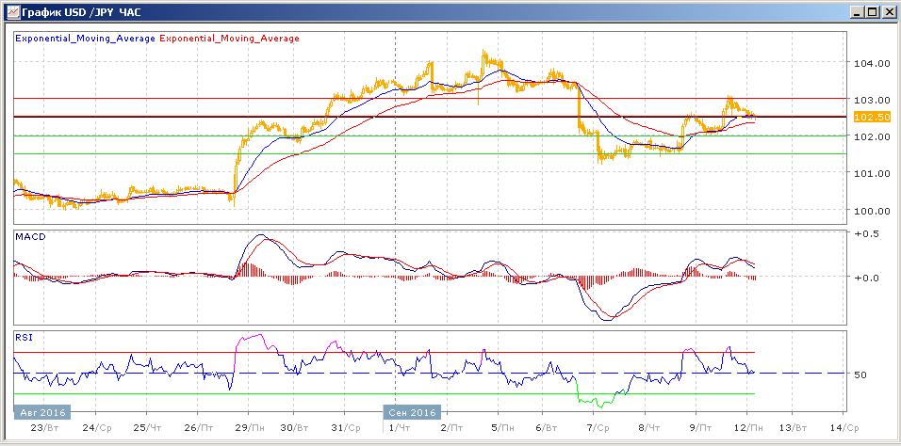
Task: Click the red Exponential_Moving_Average legend label
Action: (x=230, y=39)
